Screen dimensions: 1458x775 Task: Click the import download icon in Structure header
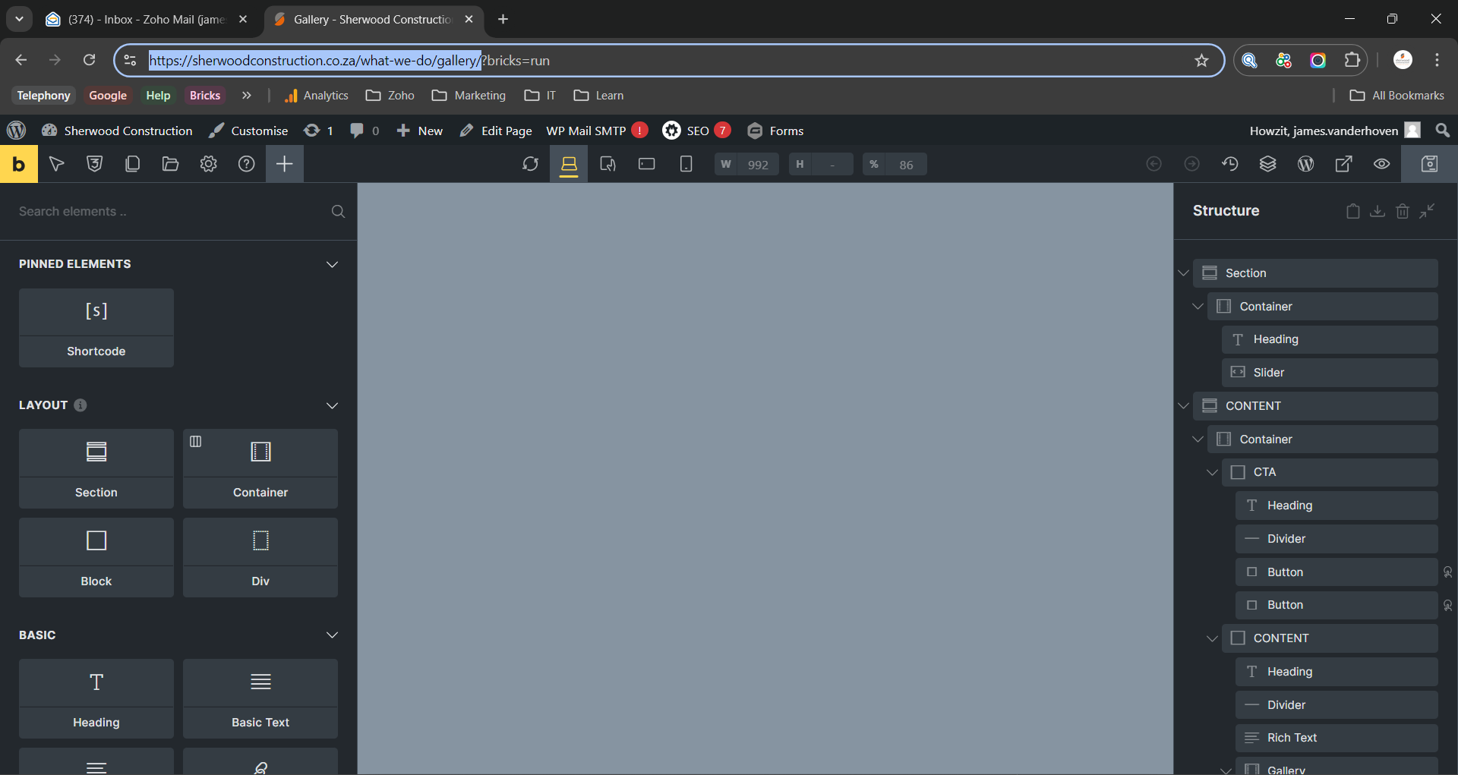coord(1378,211)
